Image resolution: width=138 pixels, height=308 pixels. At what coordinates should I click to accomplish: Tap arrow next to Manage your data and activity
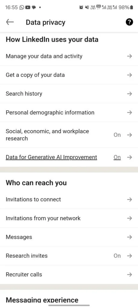(129, 56)
